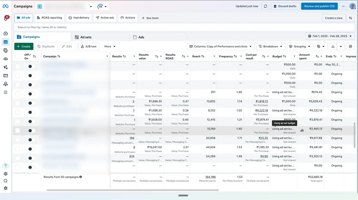Open the ad account selector dropdown
Image resolution: width=358 pixels, height=200 pixels.
click(65, 6)
